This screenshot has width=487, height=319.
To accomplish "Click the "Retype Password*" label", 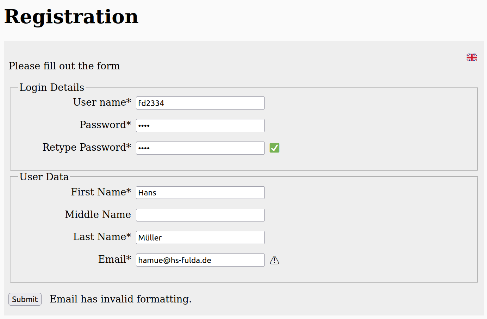I will click(x=87, y=147).
